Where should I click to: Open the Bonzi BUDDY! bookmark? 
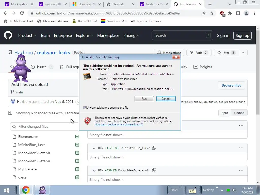pyautogui.click(x=85, y=21)
